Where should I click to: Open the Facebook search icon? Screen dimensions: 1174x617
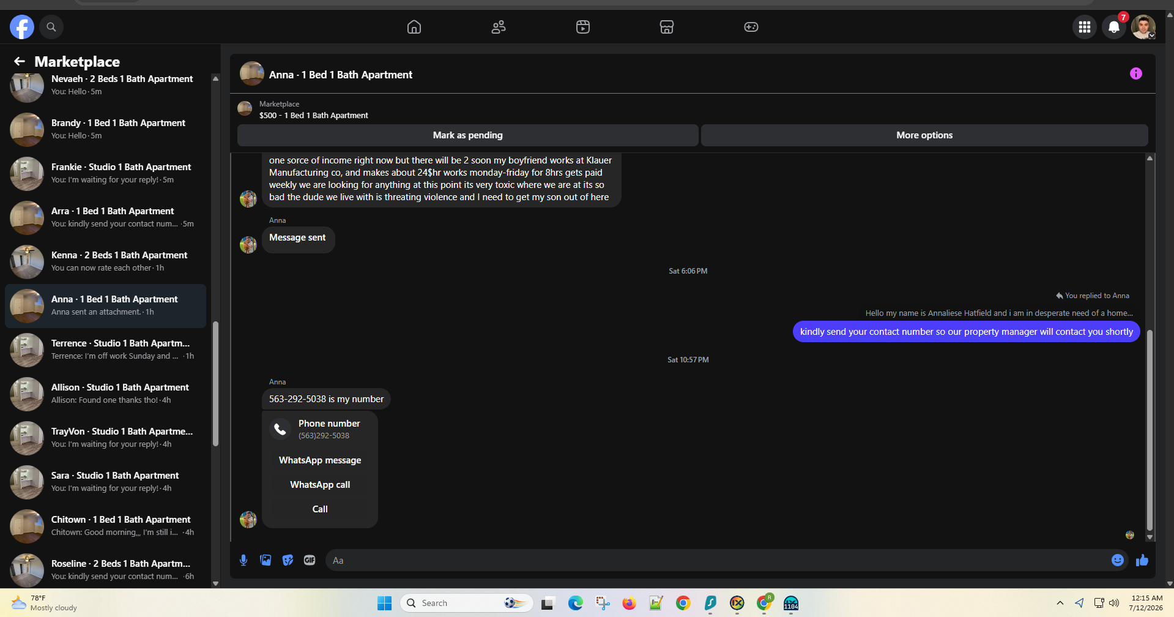coord(51,27)
